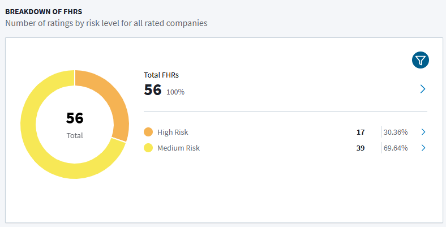446x227 pixels.
Task: Open the filter funnel icon
Action: [x=421, y=60]
